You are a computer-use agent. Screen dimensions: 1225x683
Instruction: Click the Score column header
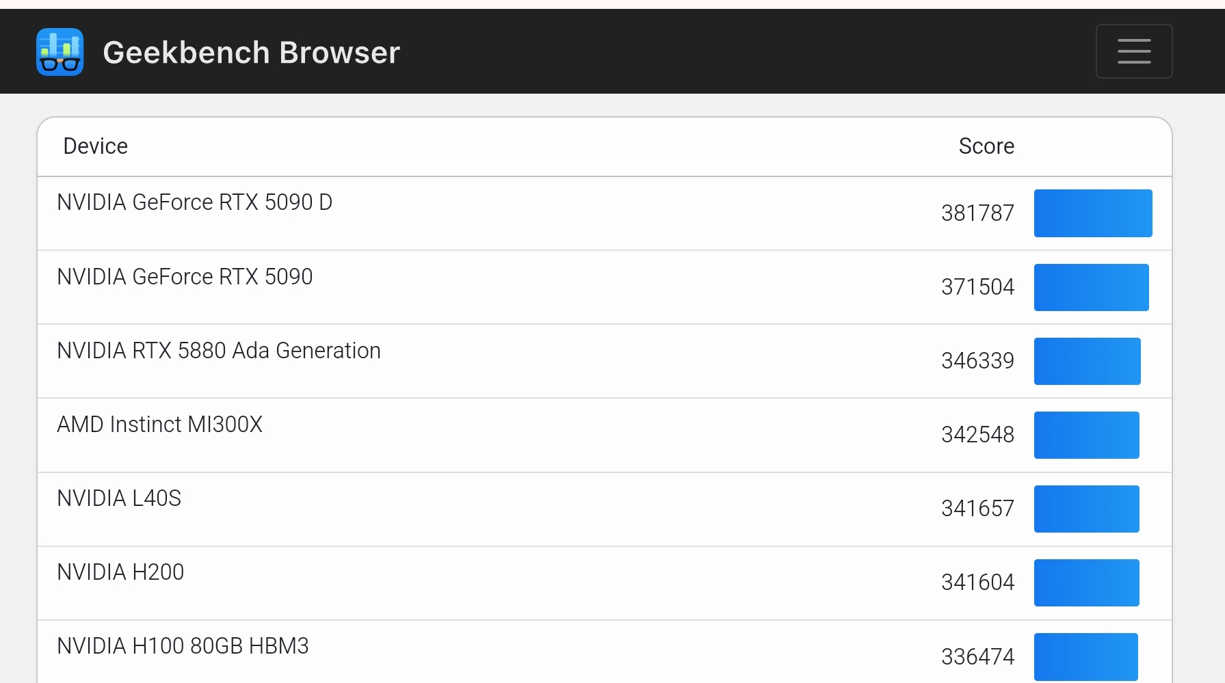click(986, 146)
